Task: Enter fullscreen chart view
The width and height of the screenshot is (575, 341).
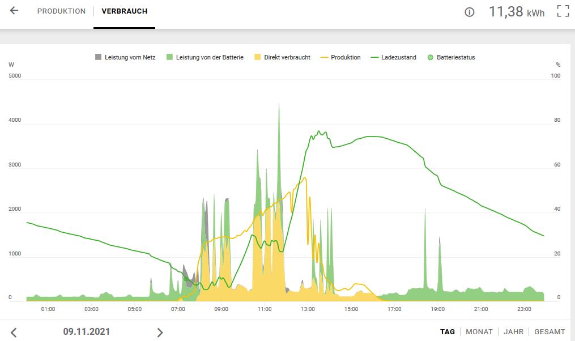Action: 563,11
